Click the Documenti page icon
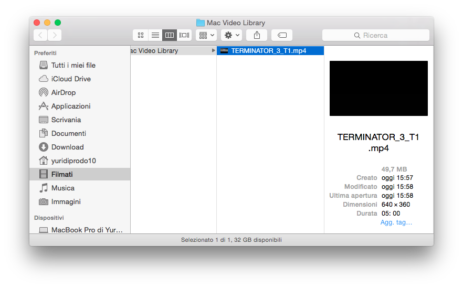 click(x=44, y=133)
